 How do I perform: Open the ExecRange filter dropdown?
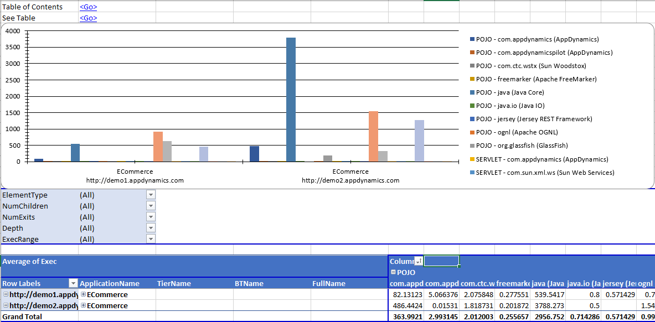coord(151,239)
